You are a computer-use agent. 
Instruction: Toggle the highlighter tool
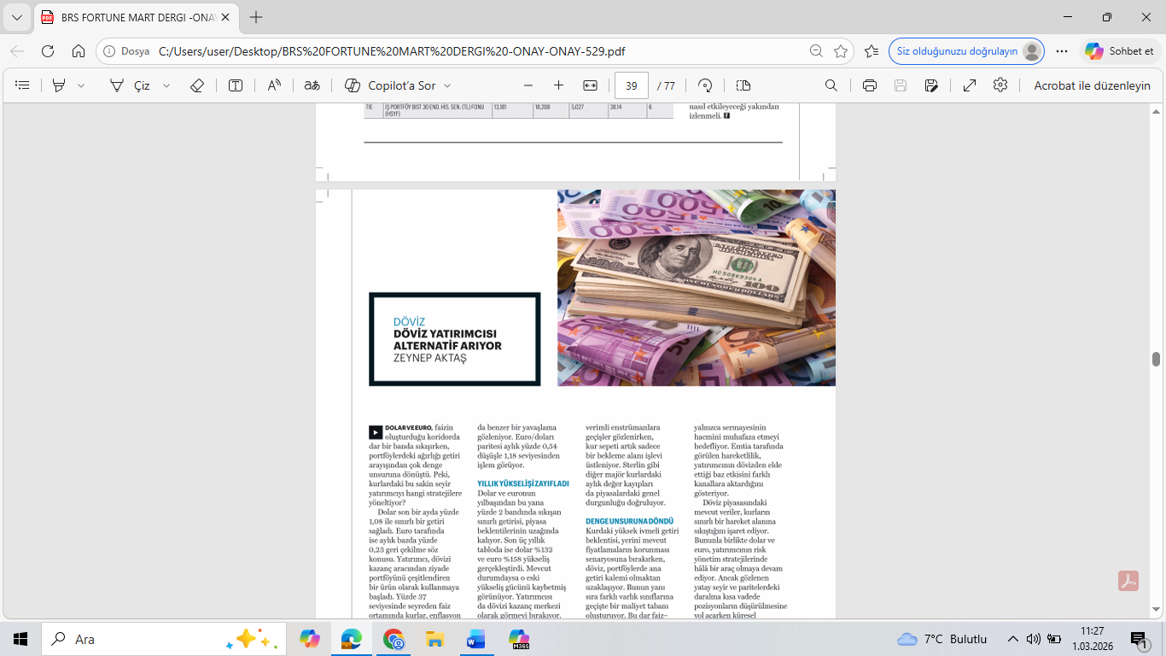[x=59, y=85]
